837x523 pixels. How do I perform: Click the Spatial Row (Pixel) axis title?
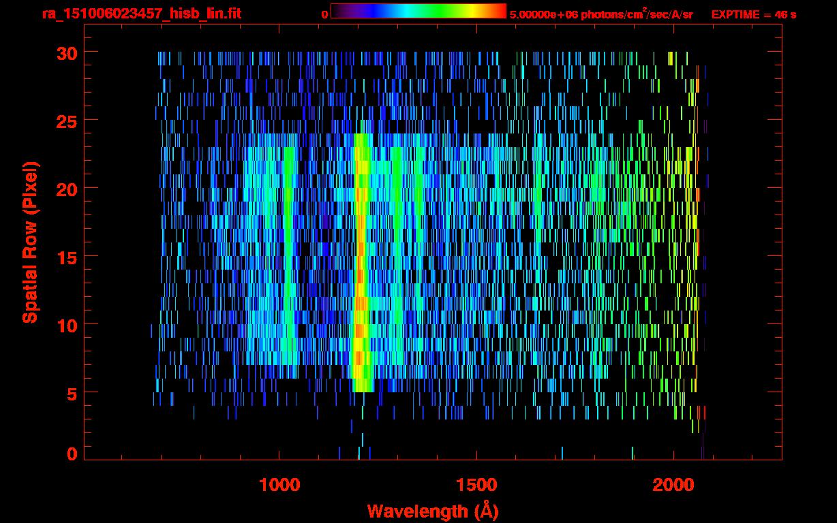pos(29,242)
